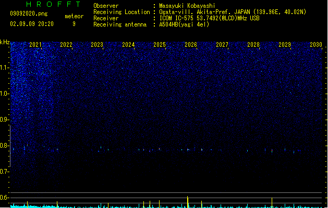Click the 0.8 kHz frequency label
This screenshot has width=328, height=208.
4,146
